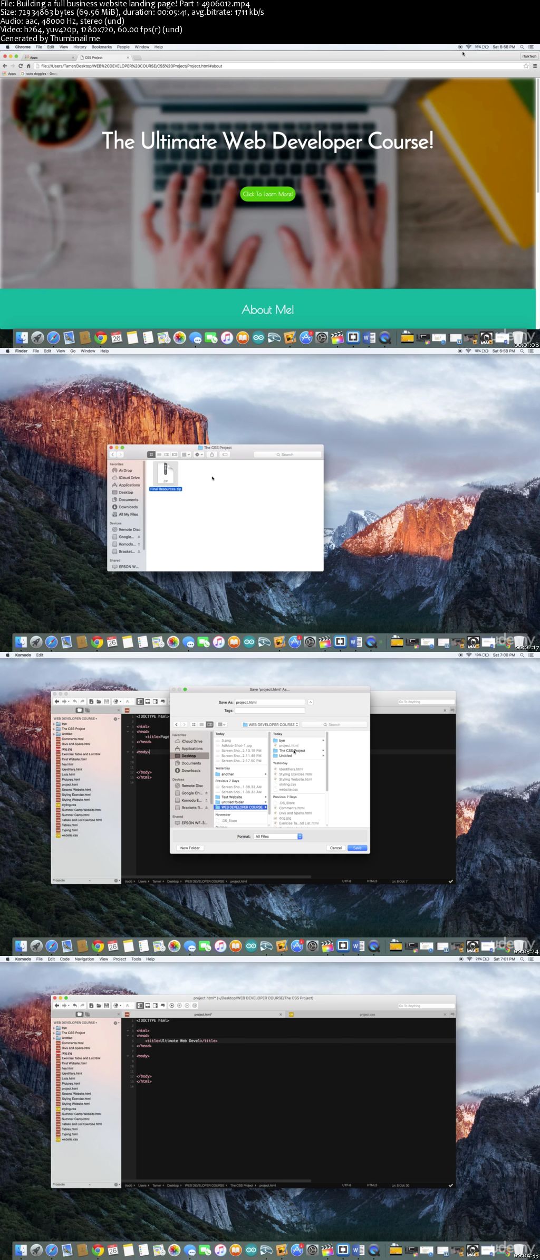Open Launchpad in the 00:01:08 frame dock

click(x=37, y=338)
